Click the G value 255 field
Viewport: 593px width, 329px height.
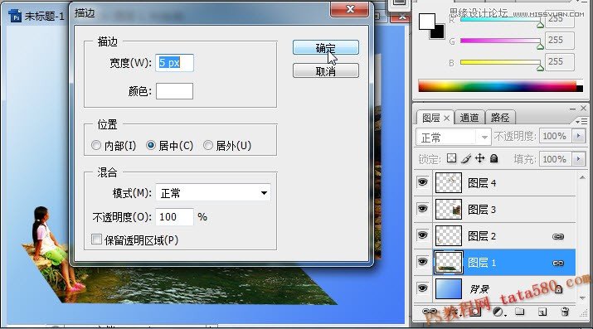click(x=560, y=40)
